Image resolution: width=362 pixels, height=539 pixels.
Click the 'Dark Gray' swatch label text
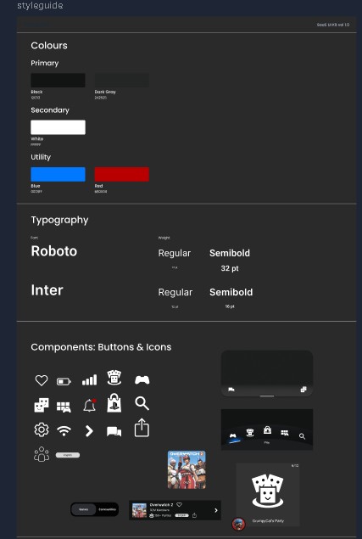pyautogui.click(x=105, y=92)
